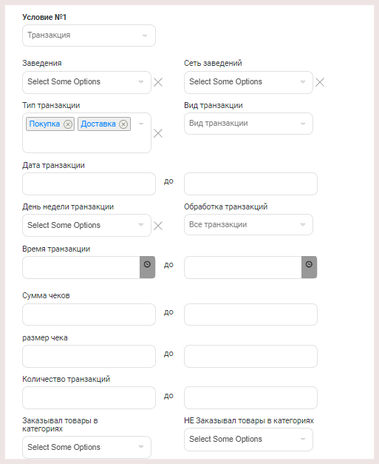Open the clock picker for end time
Screen dimensions: 379x464
coord(309,267)
